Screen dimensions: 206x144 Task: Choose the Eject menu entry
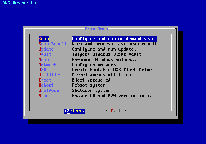pos(45,80)
